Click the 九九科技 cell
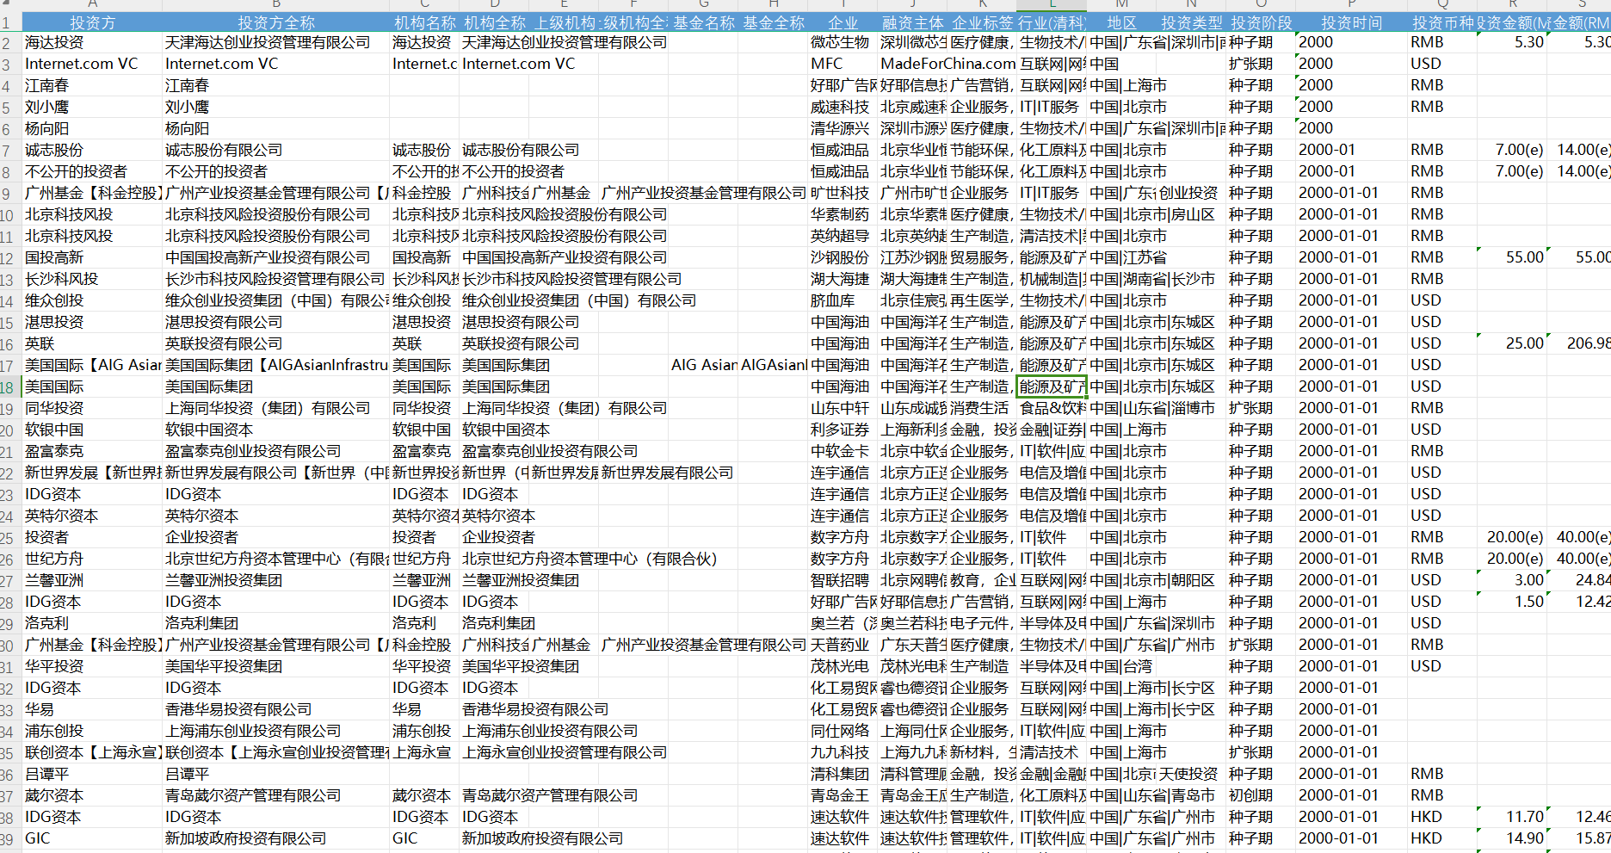 click(843, 752)
